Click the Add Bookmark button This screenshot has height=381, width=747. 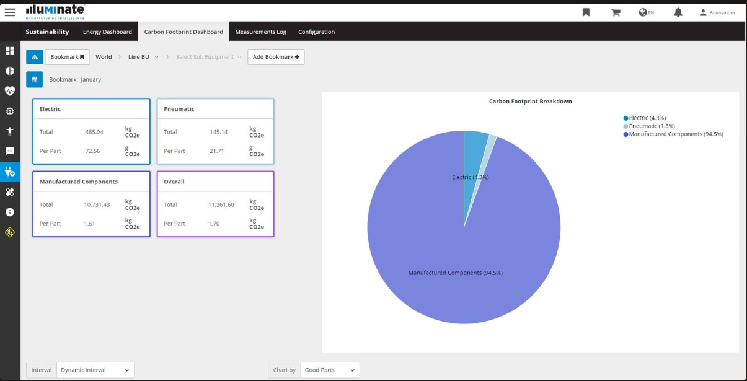pos(276,57)
